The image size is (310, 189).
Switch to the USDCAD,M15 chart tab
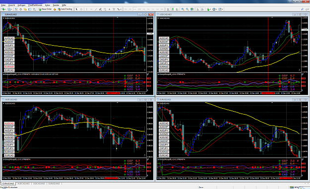39,184
